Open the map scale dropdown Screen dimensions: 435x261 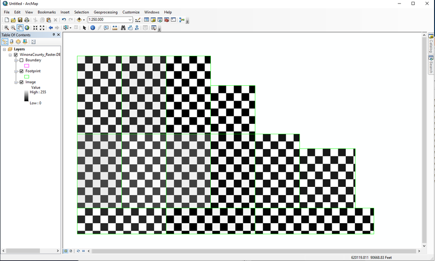tap(130, 20)
